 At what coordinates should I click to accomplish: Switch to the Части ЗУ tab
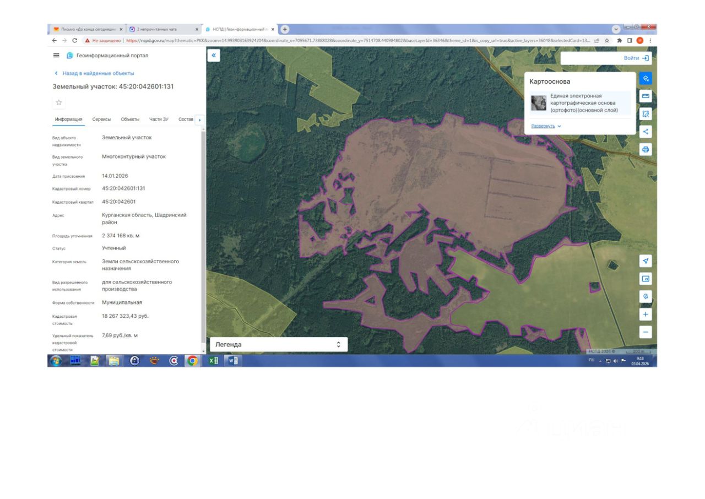159,120
